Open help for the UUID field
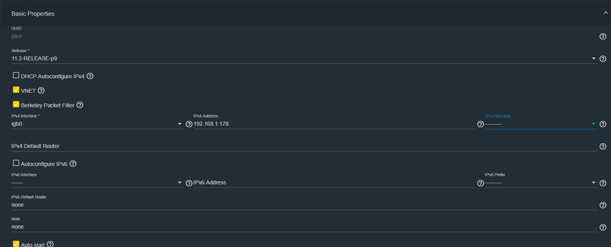 603,36
